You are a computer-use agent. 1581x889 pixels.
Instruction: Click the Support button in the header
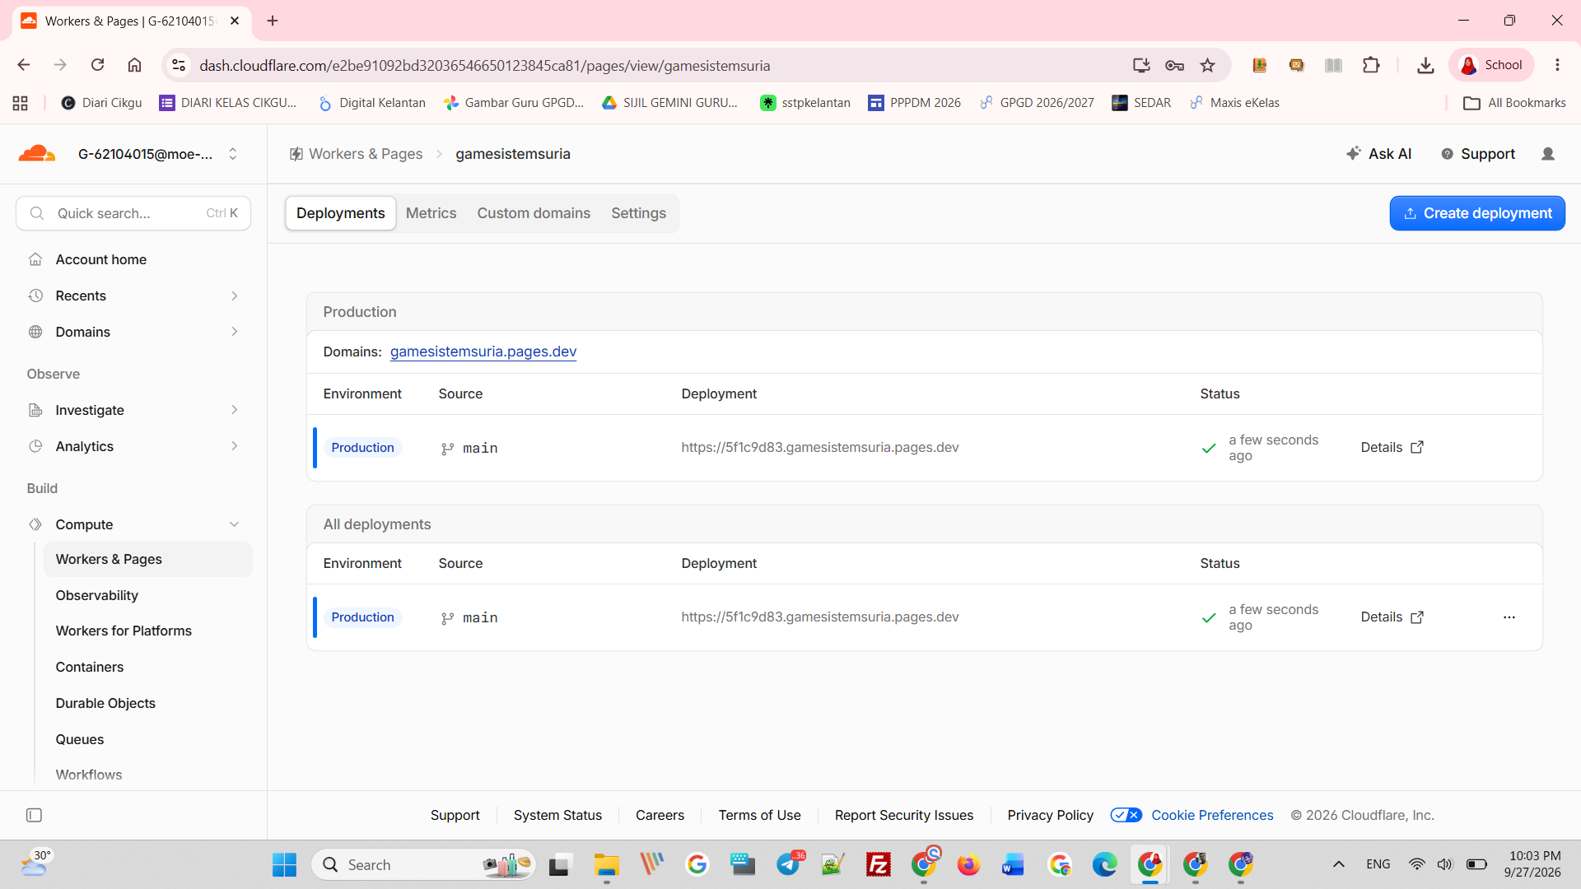tap(1478, 154)
